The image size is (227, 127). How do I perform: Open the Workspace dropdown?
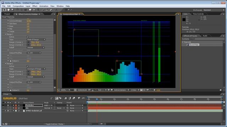point(214,10)
